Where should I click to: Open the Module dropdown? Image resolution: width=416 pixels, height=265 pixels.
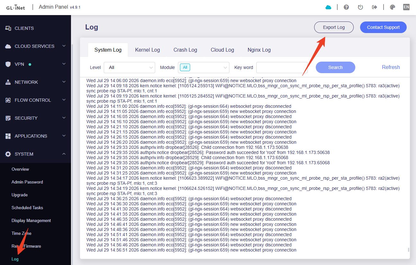(x=204, y=67)
